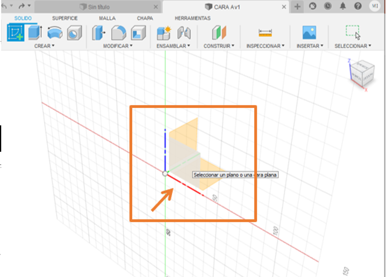The width and height of the screenshot is (387, 277).
Task: Close the CARA Av1 document tab
Action: pyautogui.click(x=284, y=7)
